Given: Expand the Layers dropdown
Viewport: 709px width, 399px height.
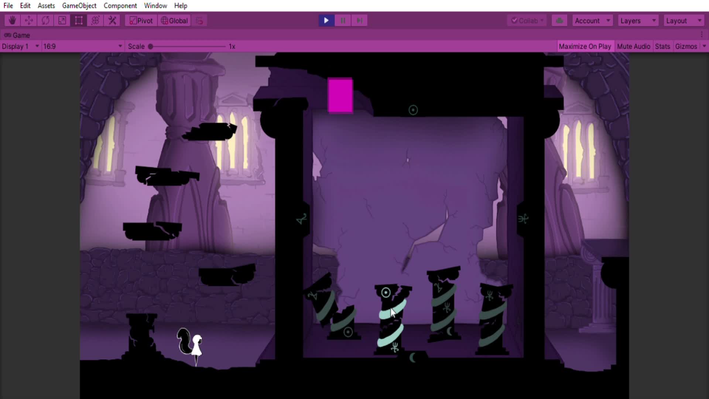Looking at the screenshot, I should 638,21.
